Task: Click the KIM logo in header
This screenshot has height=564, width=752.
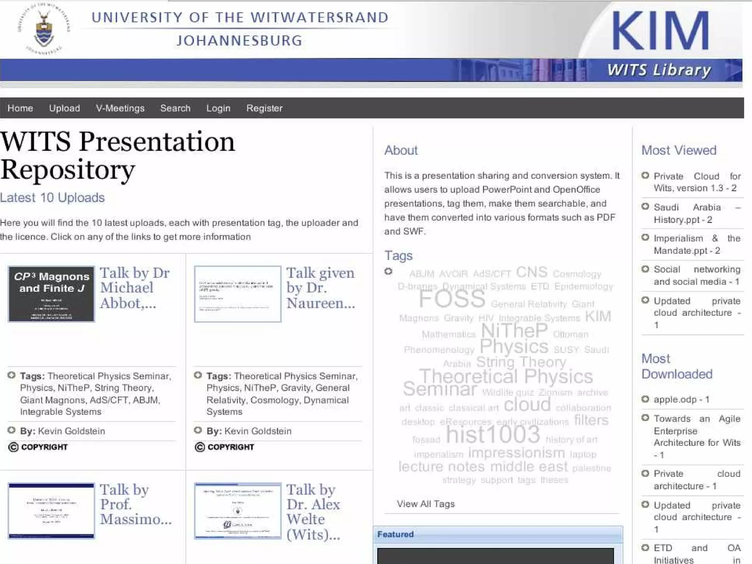Action: 660,31
